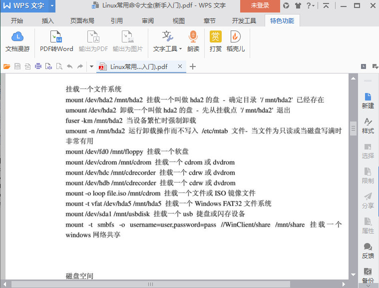Click the horizontal scrollbar thumb

(151, 284)
